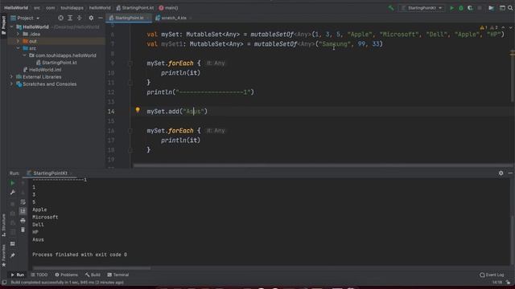This screenshot has height=289, width=515.
Task: Switch to the StartingPoint.kt editor tab
Action: point(129,18)
